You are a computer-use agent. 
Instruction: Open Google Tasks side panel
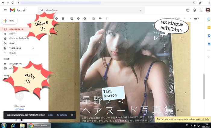coord(209,36)
